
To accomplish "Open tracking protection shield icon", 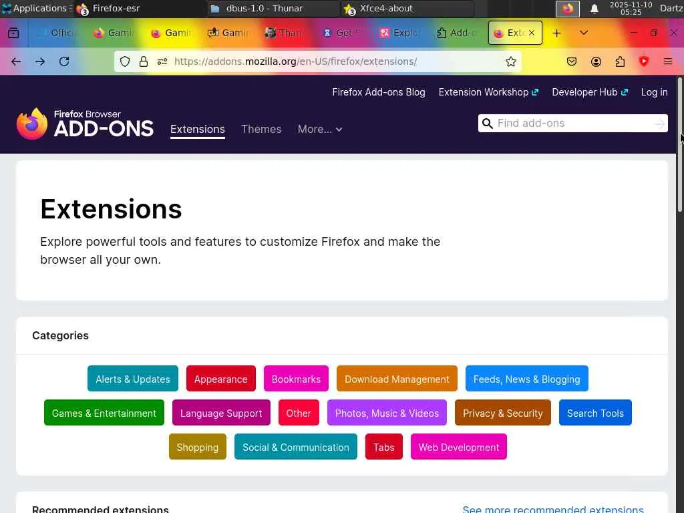I will [x=125, y=61].
